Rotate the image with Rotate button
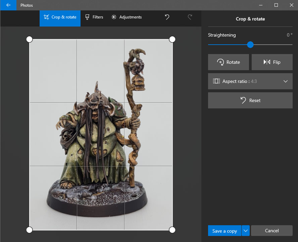The height and width of the screenshot is (242, 298). (x=229, y=62)
